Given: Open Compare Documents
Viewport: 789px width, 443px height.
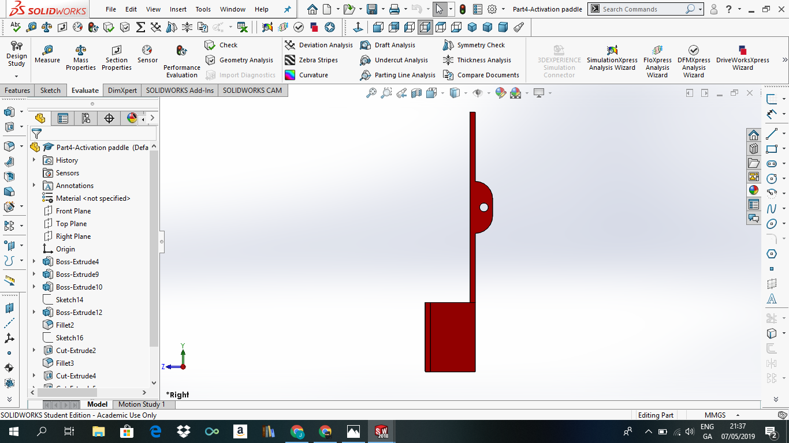Looking at the screenshot, I should click(x=481, y=75).
